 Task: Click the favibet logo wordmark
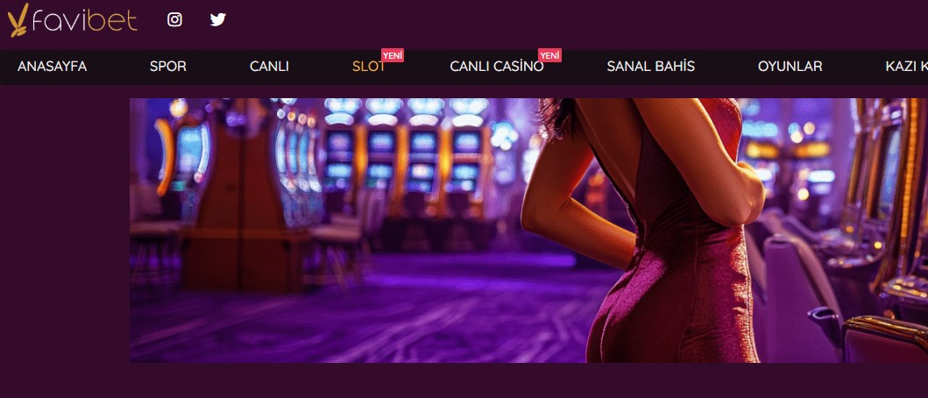(x=85, y=21)
